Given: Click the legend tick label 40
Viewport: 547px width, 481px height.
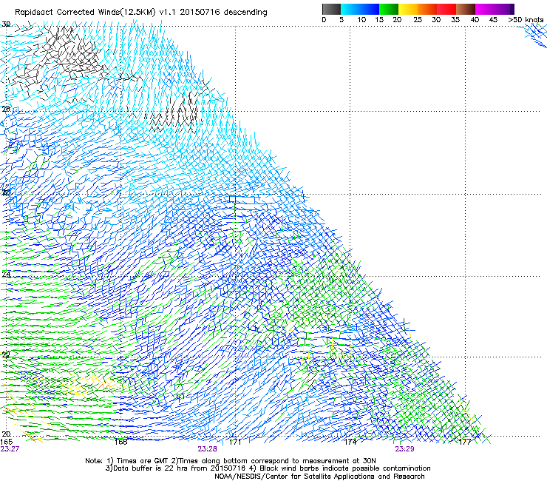Looking at the screenshot, I should tap(475, 20).
